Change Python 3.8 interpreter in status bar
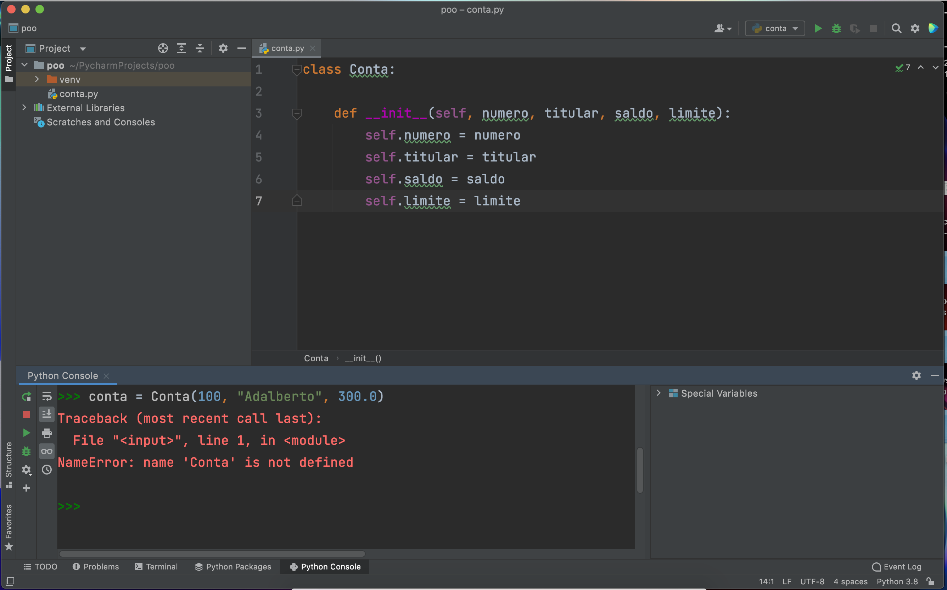Screen dimensions: 947x590 click(x=897, y=581)
